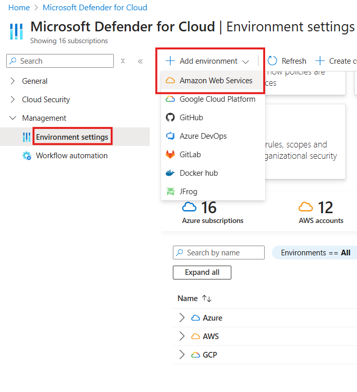Viewport: 357px width, 392px height.
Task: Click the Docker hub whale icon
Action: (170, 173)
